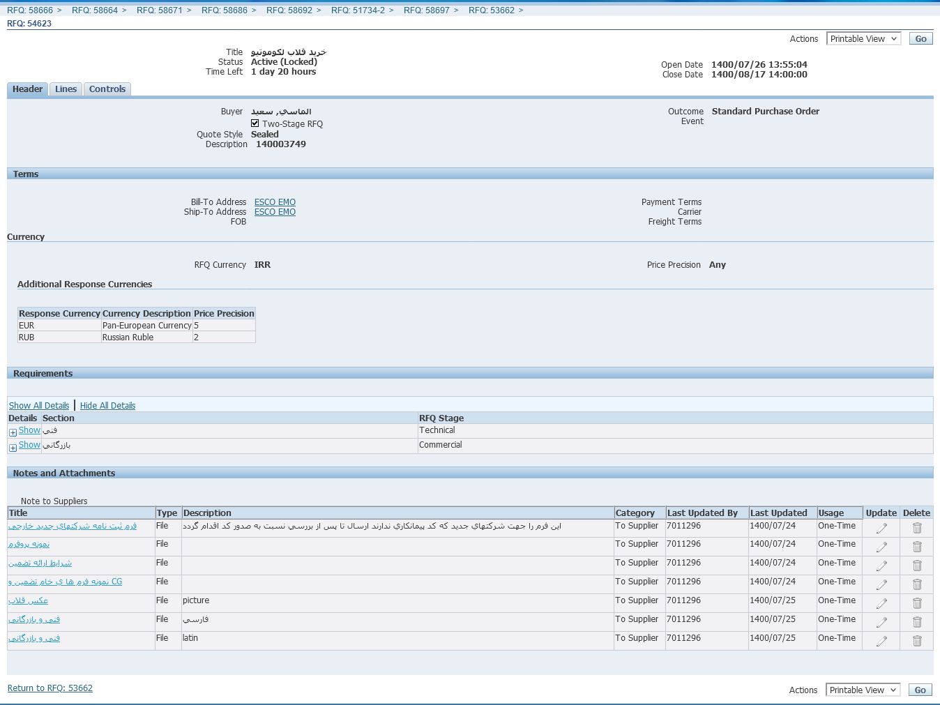The height and width of the screenshot is (705, 940).
Task: Open the second attachment title link
Action: [29, 544]
